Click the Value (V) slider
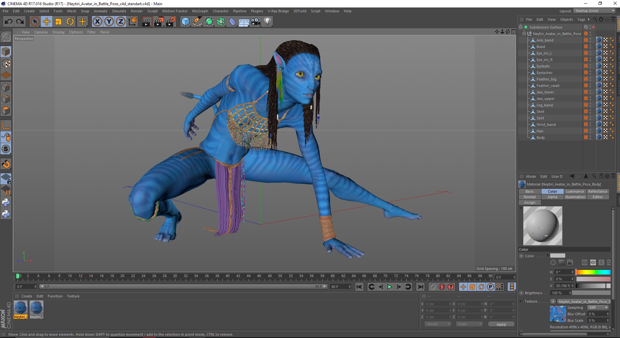 tap(593, 286)
